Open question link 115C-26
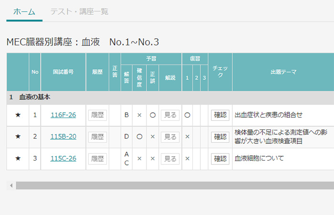The height and width of the screenshot is (215, 334). 63,159
